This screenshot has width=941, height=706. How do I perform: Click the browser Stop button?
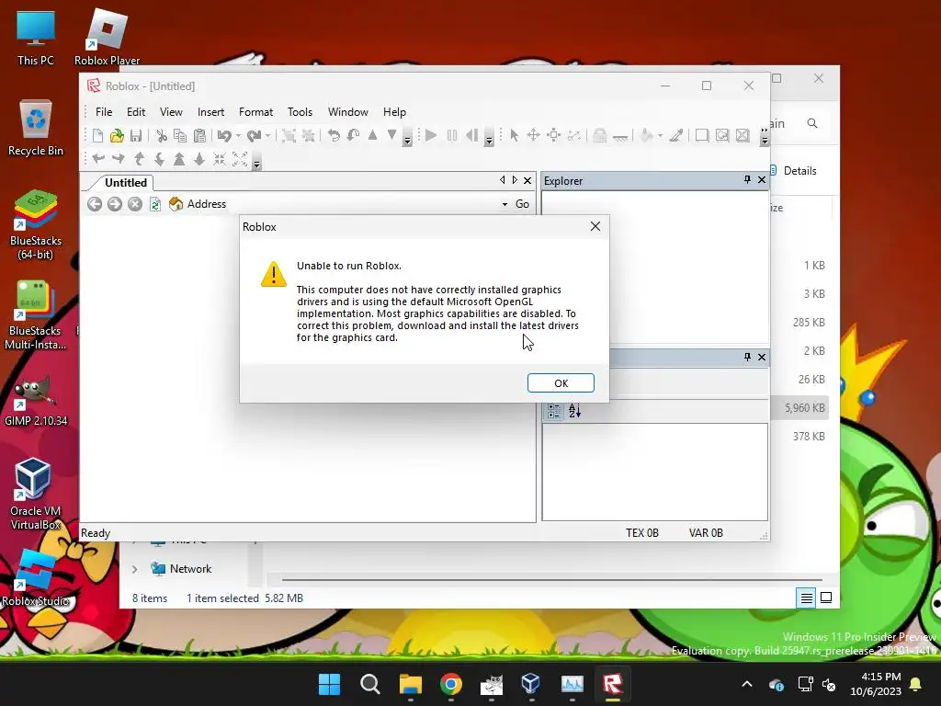point(135,204)
